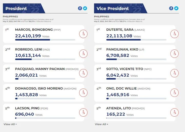185x132 pixels.
Task: Open map icon for Atienza, Lito
Action: click(x=174, y=113)
